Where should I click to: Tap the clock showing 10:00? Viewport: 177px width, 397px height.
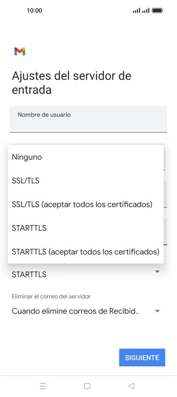35,10
